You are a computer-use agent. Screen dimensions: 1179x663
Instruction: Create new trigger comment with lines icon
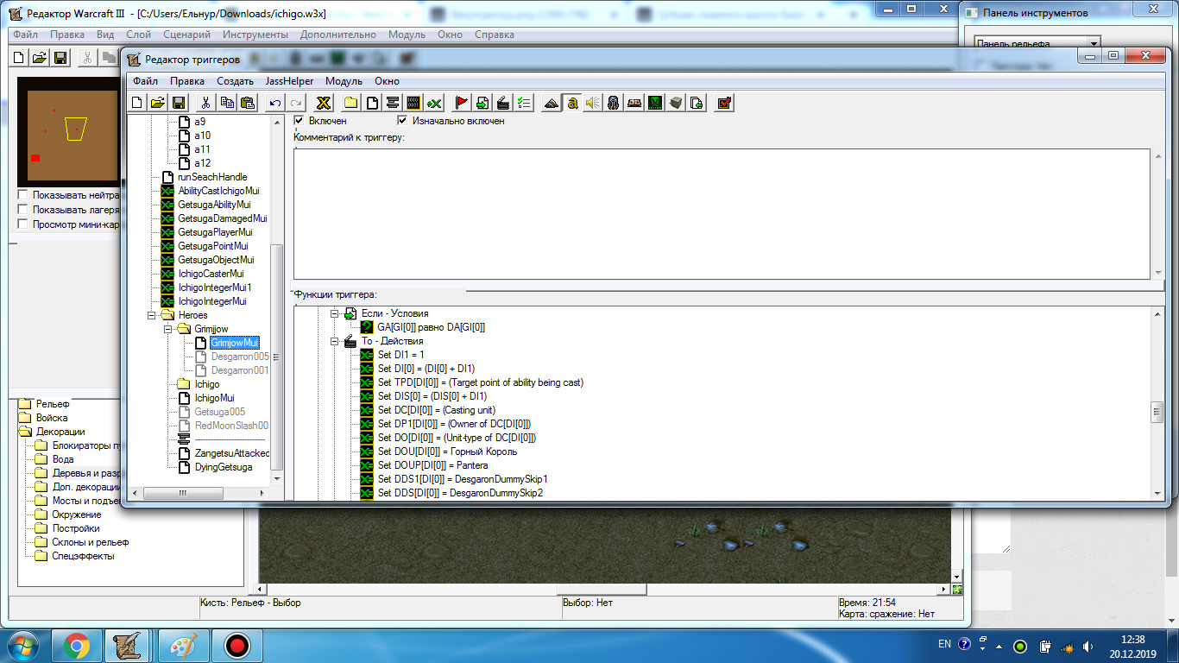click(393, 103)
